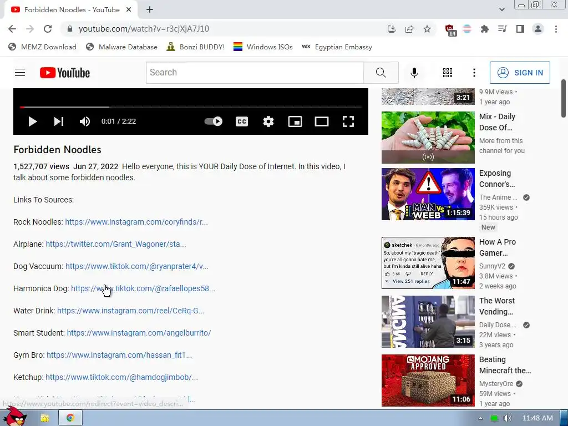568x426 pixels.
Task: Open media control playlist icon
Action: (x=503, y=29)
